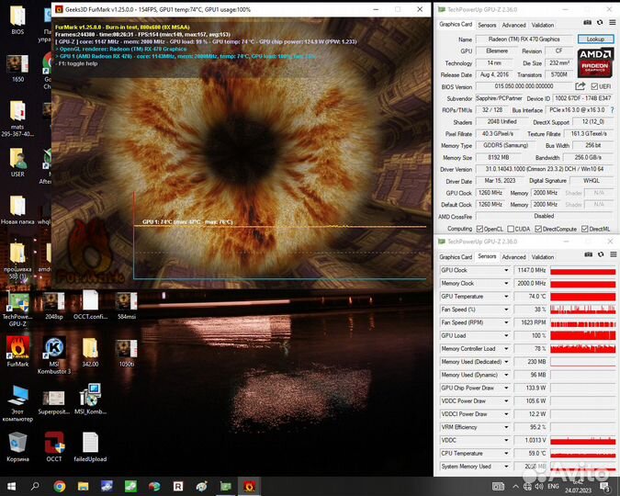Expand the Fan Speed (%) sensor dropdown

pos(506,310)
